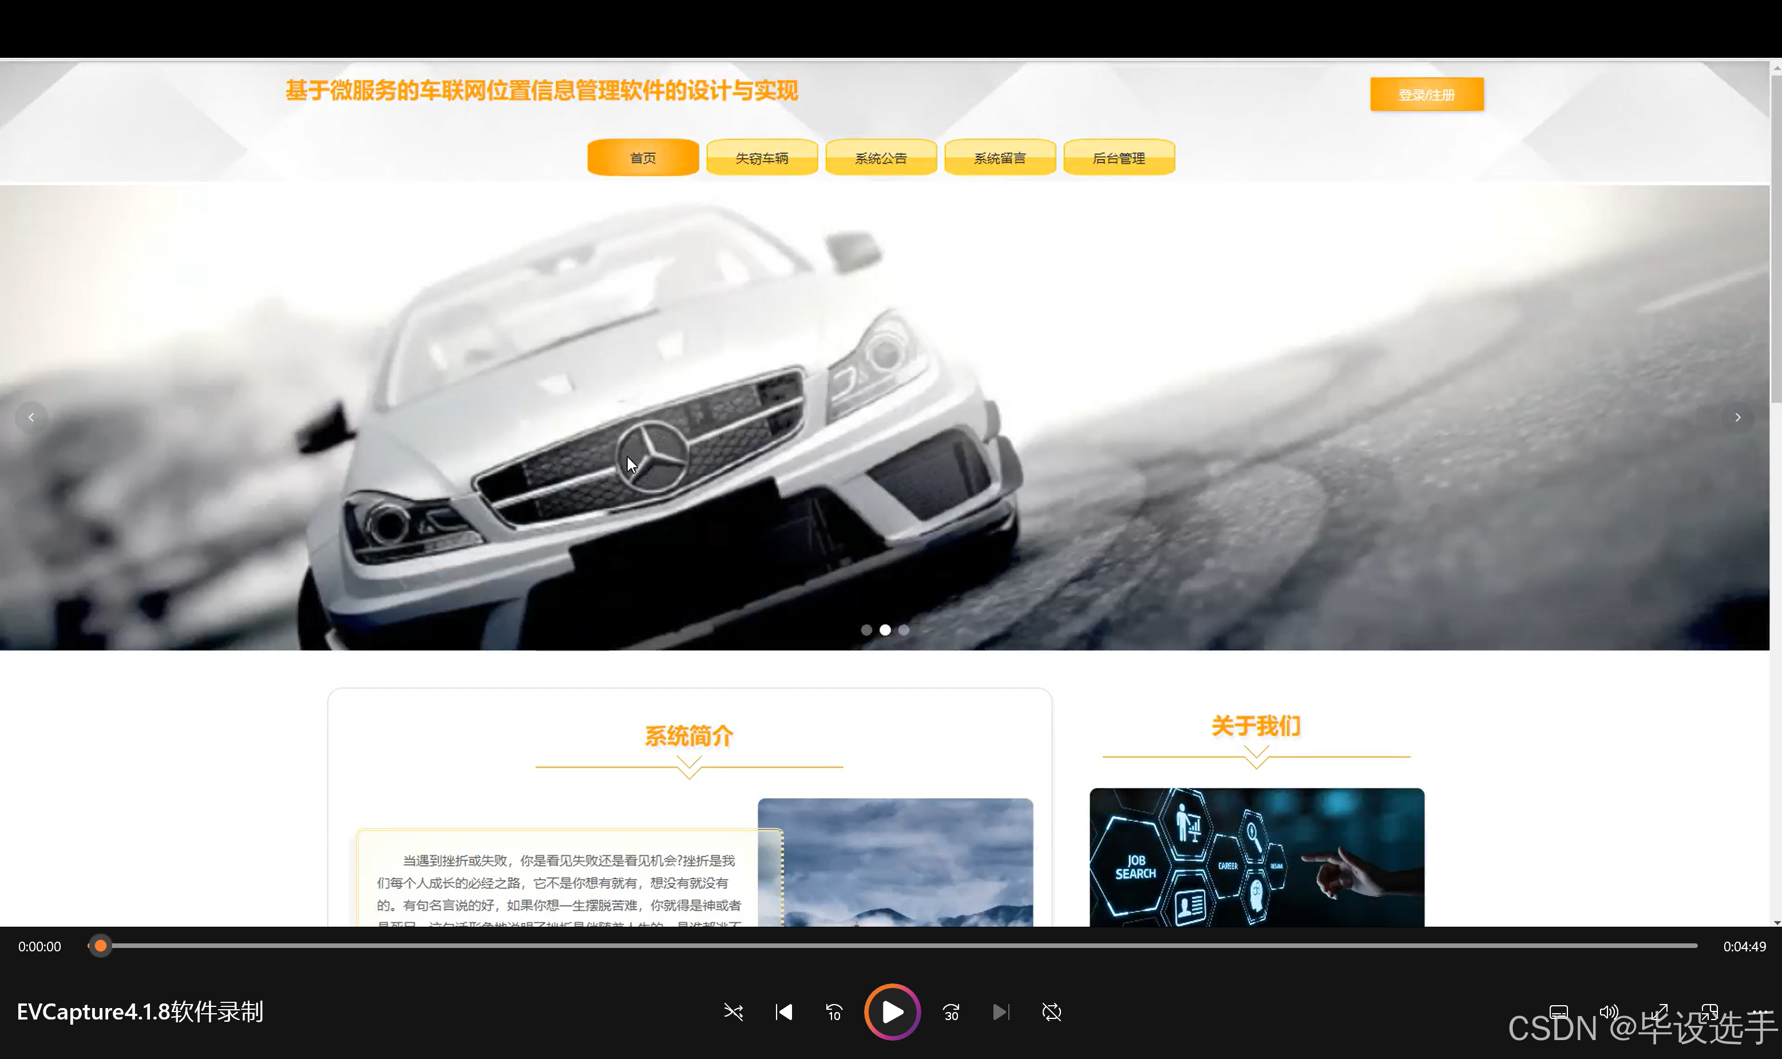1782x1059 pixels.
Task: Skip back 10 seconds
Action: point(834,1012)
